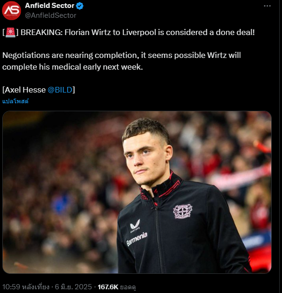Click the Axel Hesse source credit

(24, 90)
